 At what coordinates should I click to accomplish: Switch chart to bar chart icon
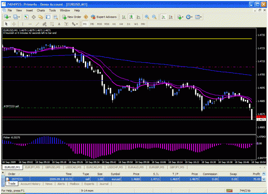(x=124, y=17)
